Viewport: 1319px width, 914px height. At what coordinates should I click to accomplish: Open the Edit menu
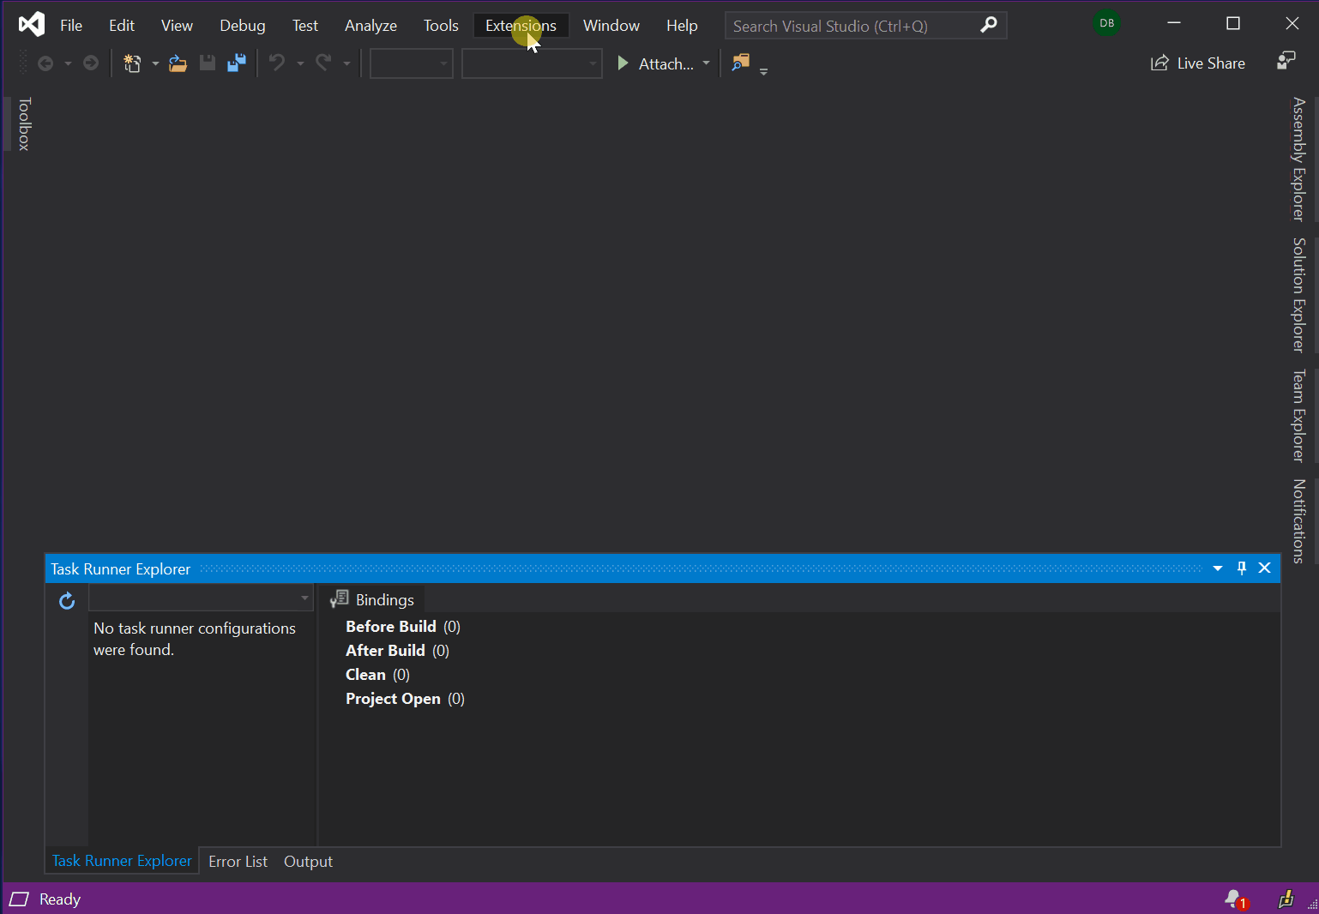122,26
